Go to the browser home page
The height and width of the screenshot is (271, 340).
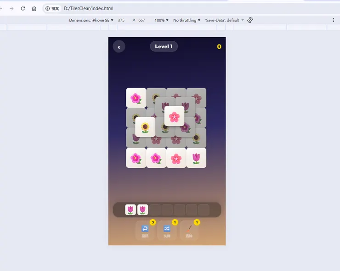[x=34, y=8]
